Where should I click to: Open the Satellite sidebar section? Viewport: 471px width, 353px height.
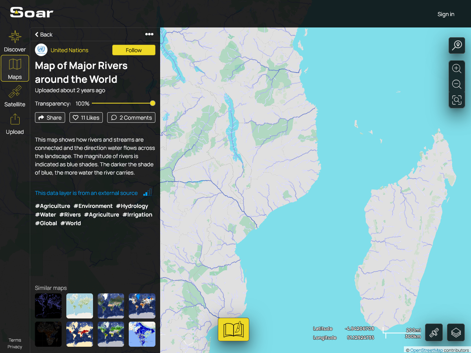click(x=15, y=96)
